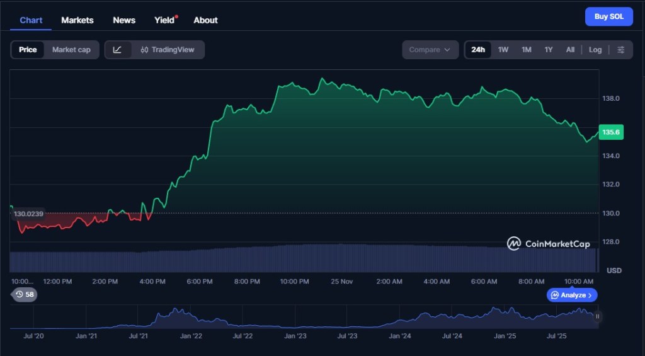Enable Log scale on the chart
645x356 pixels.
(595, 50)
